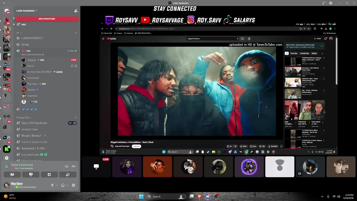Jump to NEW MENTIONS
Image resolution: width=357 pixels, height=201 pixels.
(x=47, y=19)
